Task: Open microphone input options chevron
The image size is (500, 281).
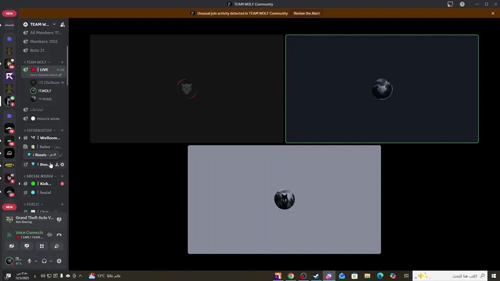Action: (x=36, y=261)
